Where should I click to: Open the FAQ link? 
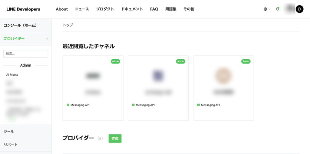(x=154, y=9)
